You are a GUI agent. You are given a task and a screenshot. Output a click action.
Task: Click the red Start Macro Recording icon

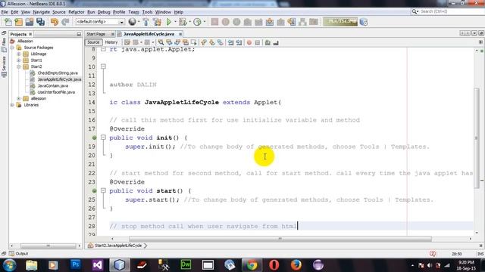[249, 42]
